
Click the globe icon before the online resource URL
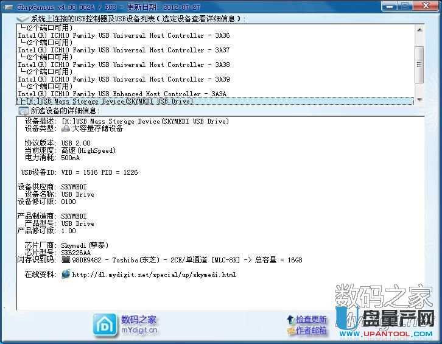66,275
